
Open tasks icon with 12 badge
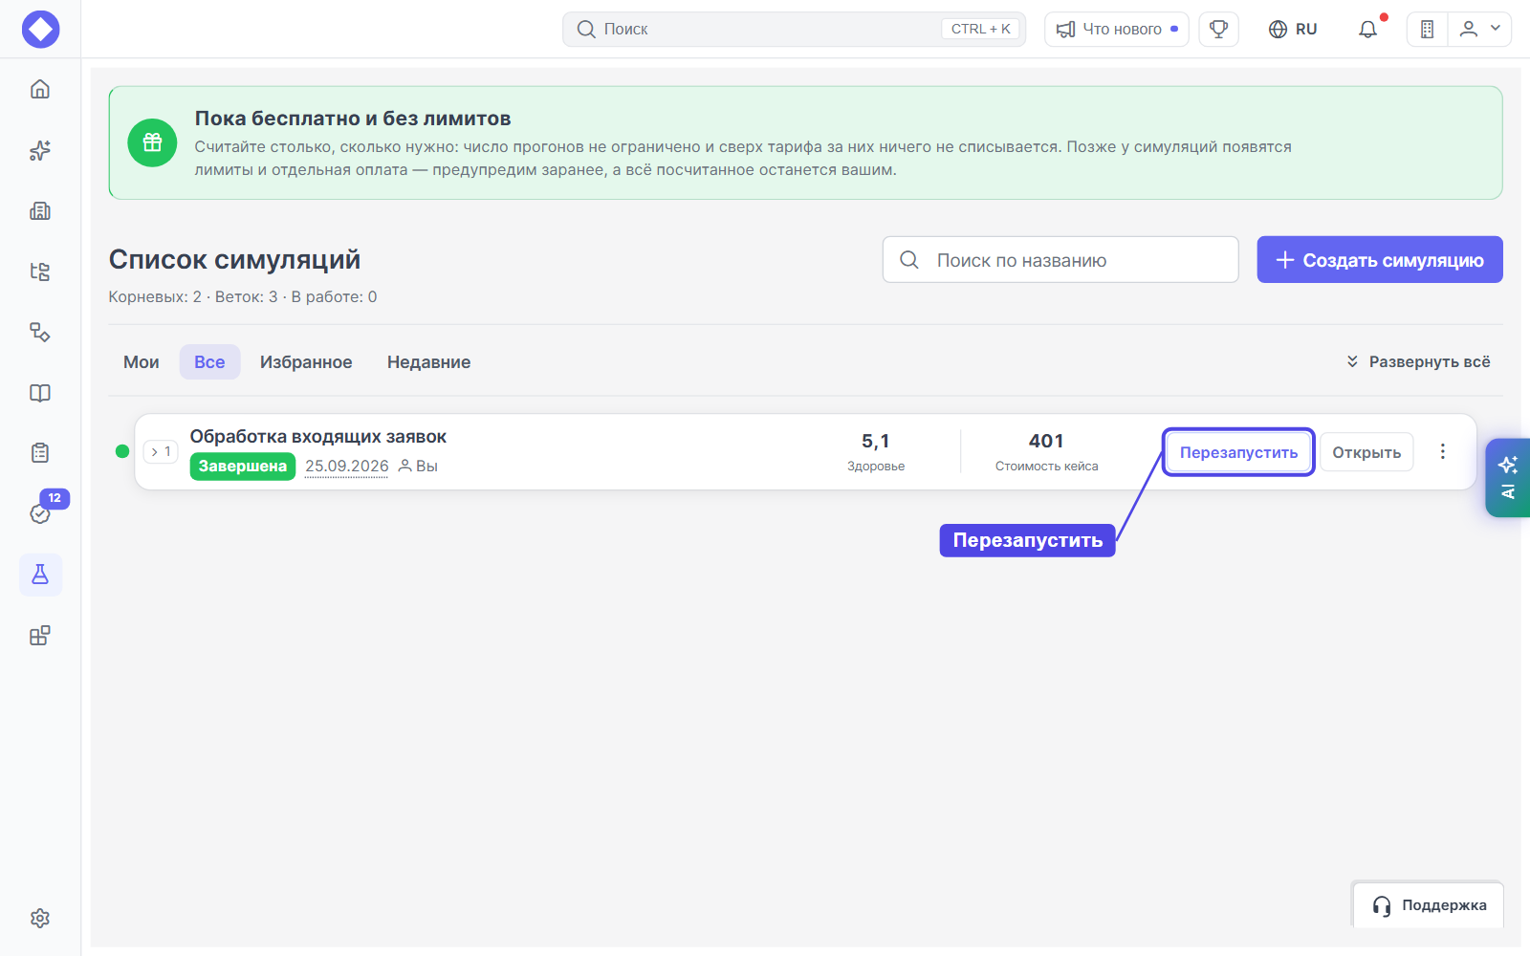click(40, 513)
